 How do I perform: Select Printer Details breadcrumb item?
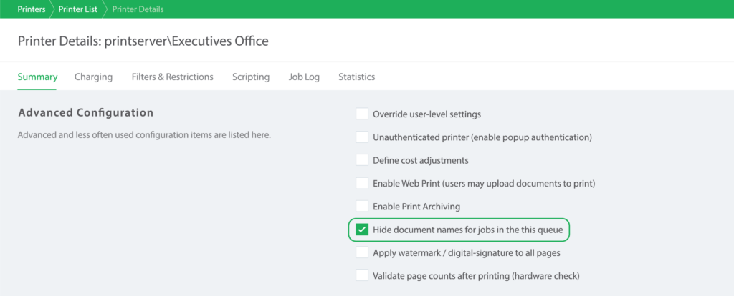(x=138, y=9)
